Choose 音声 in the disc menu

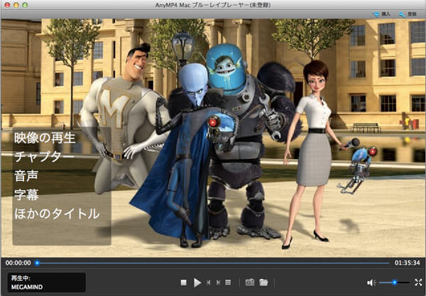[27, 175]
